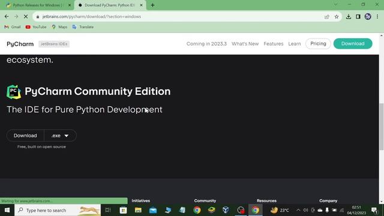Close the Python Releases for Windows tab
This screenshot has width=384, height=216.
click(70, 5)
